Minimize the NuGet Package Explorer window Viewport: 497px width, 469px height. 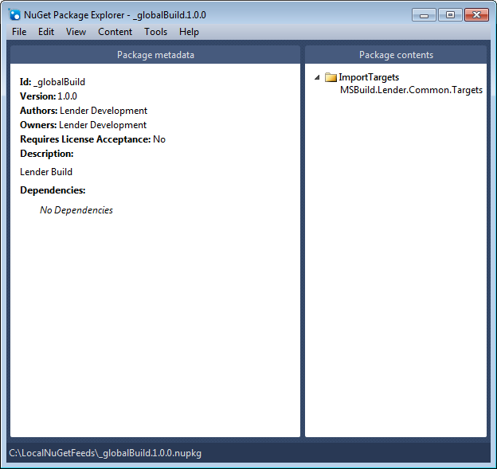(425, 14)
